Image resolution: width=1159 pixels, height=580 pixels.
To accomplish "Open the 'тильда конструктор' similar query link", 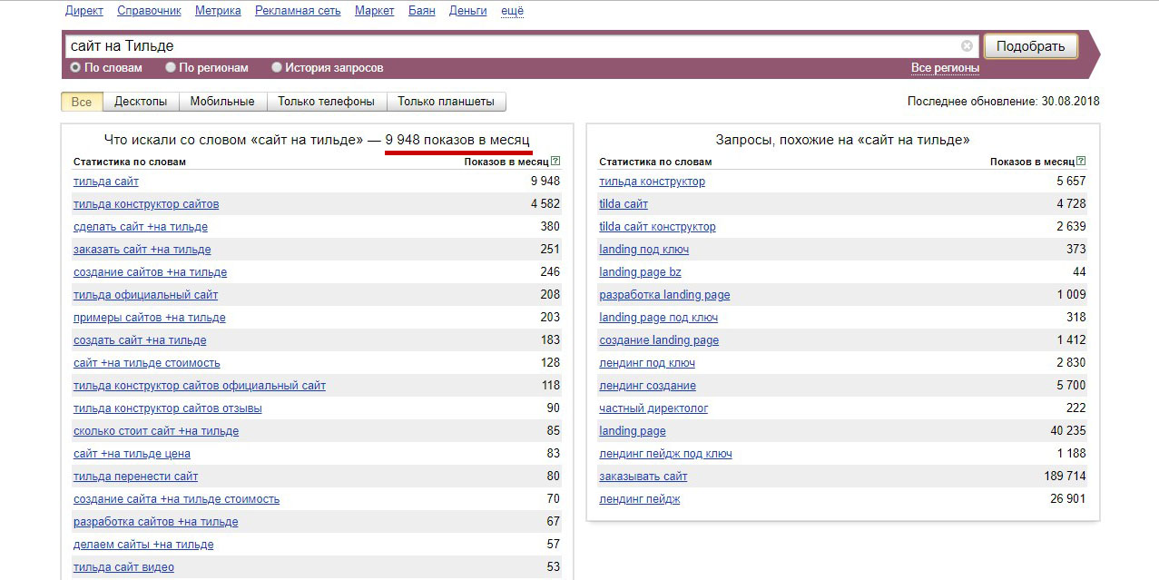I will (x=652, y=182).
